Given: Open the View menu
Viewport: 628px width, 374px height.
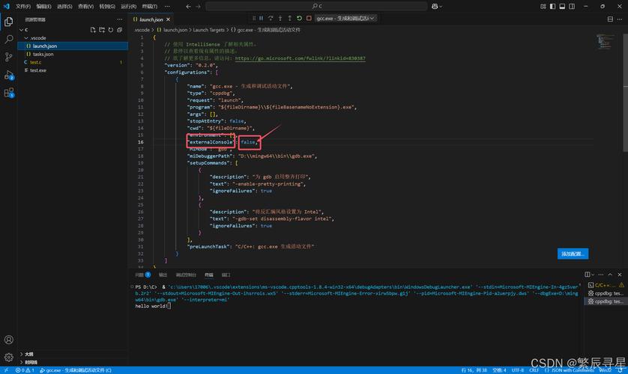Looking at the screenshot, I should [x=85, y=7].
